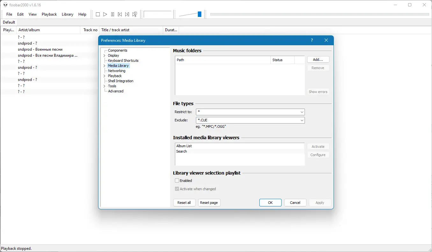Click the Pause toolbar icon
The image size is (432, 252).
[x=112, y=14]
